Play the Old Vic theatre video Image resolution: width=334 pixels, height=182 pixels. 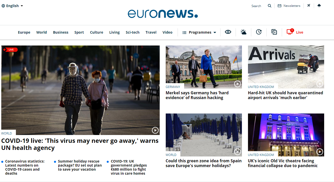[320, 152]
